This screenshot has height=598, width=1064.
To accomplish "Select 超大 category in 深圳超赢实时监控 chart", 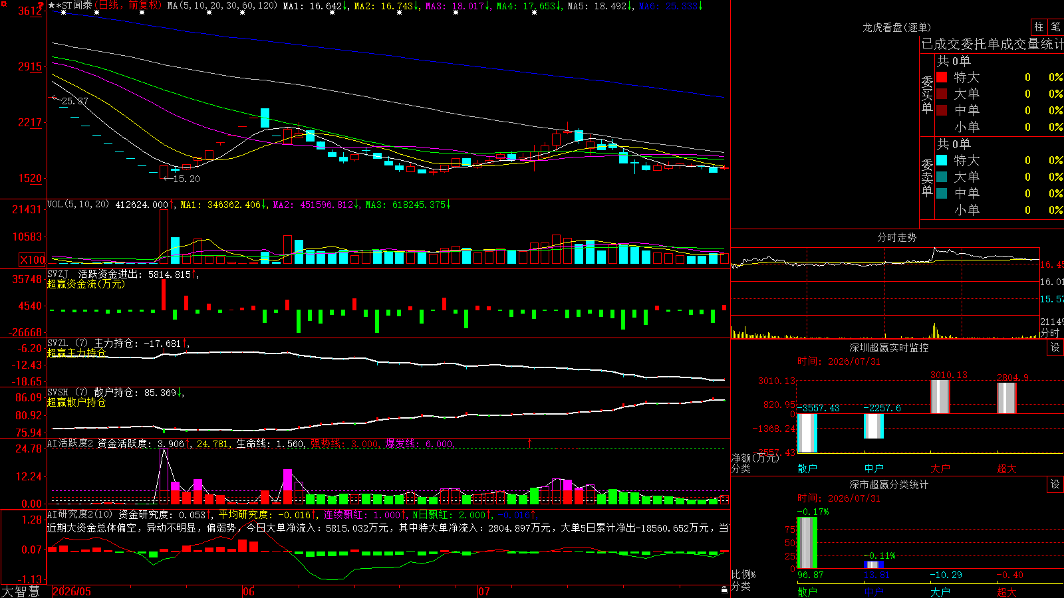I will point(1007,468).
